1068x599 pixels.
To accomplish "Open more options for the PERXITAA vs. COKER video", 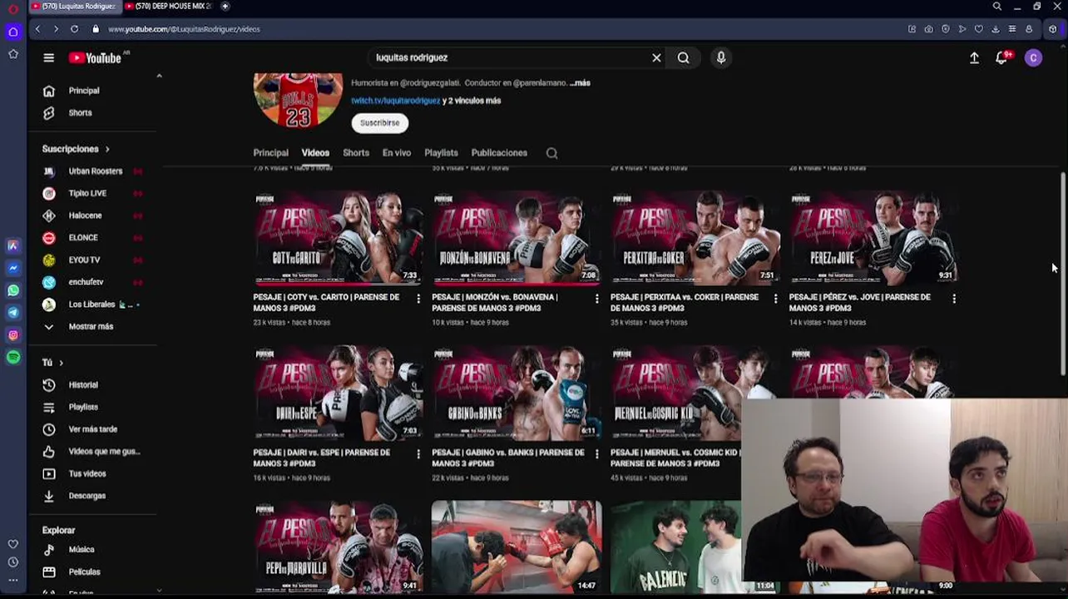I will point(775,298).
